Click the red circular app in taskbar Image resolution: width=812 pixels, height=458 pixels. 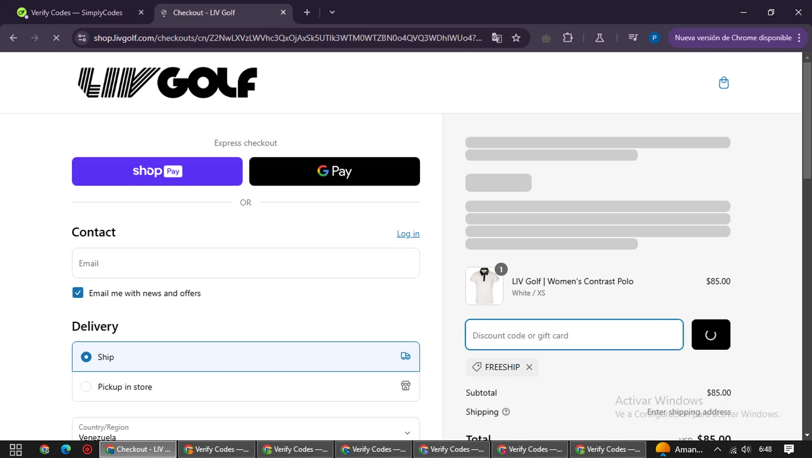click(x=87, y=449)
